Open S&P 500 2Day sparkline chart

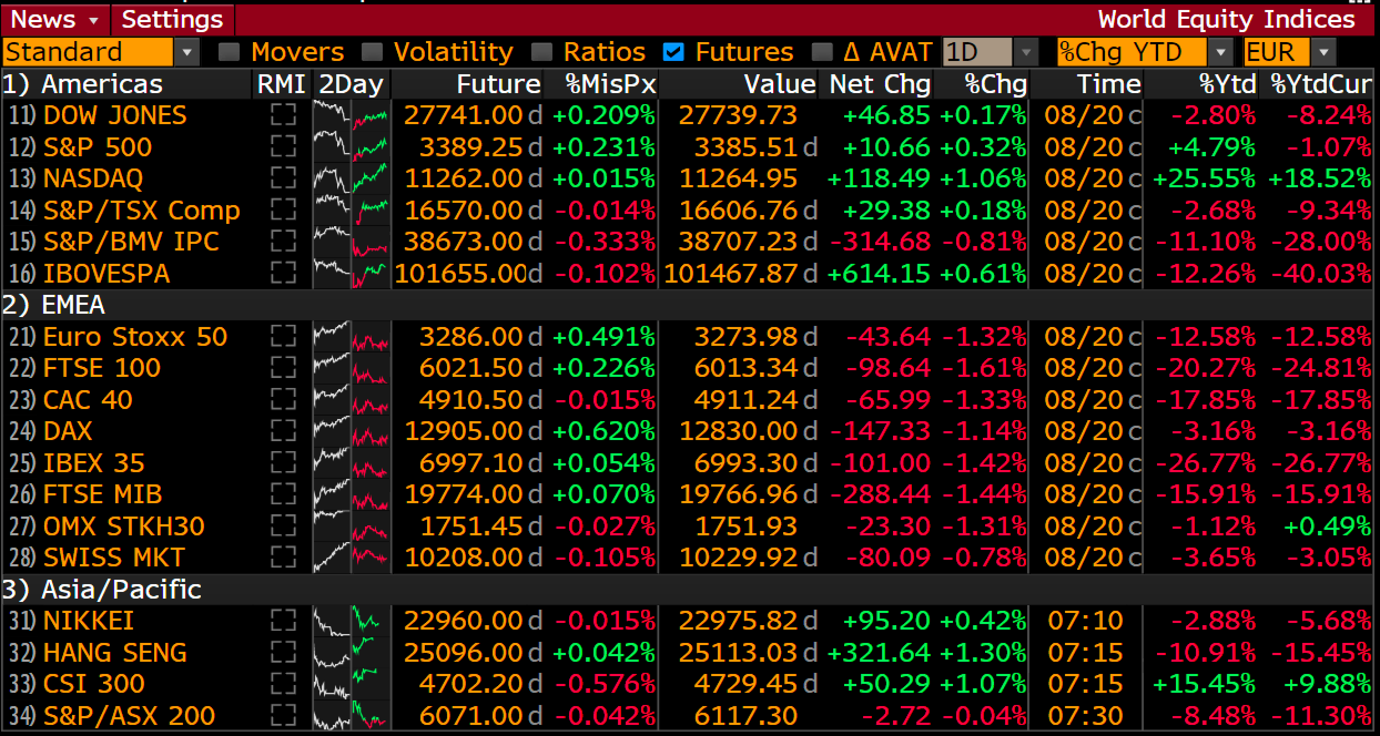coord(352,147)
